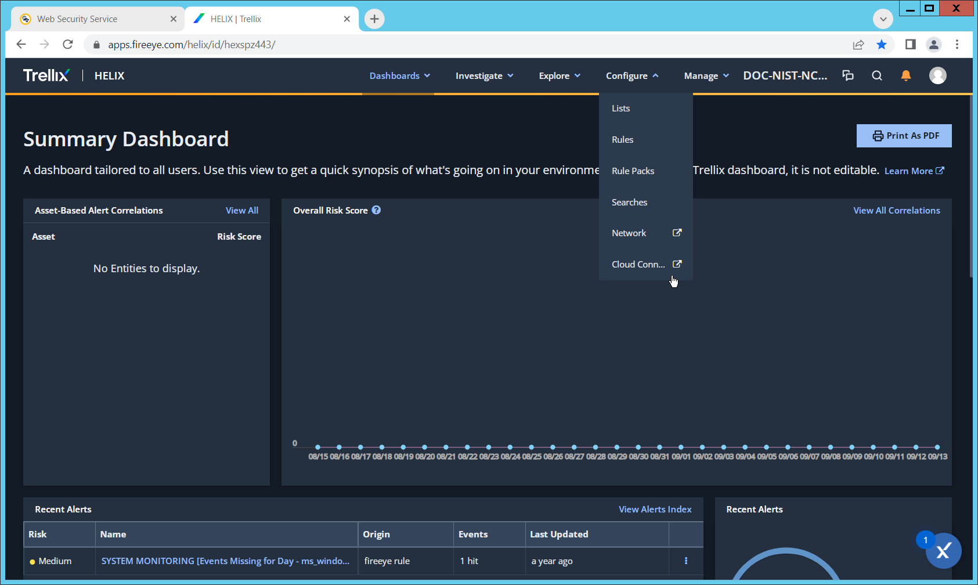Select Rule Packs from Configure menu

[x=633, y=171]
